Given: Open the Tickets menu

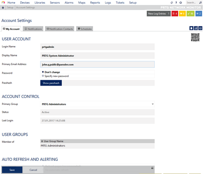Looking at the screenshot, I should point(120,2).
